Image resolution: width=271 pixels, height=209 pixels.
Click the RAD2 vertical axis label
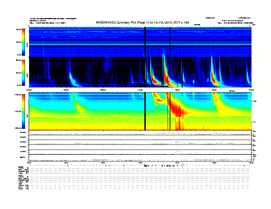27,45
